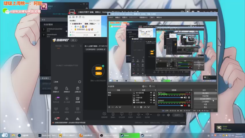Open 读弹幕 tool in 直播伴侣
The height and width of the screenshot is (138, 245).
click(x=78, y=100)
